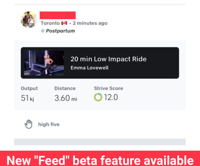Select the "20 min Low Impact Ride" title
This screenshot has height=166, width=200.
coord(108,59)
